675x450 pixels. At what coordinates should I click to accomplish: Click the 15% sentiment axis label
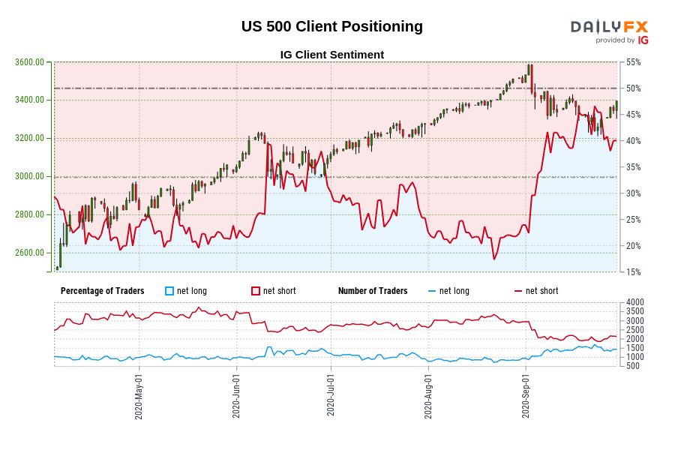pos(633,272)
